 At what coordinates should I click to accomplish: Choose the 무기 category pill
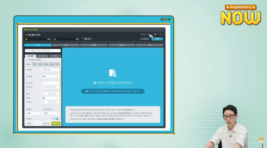tap(35, 64)
